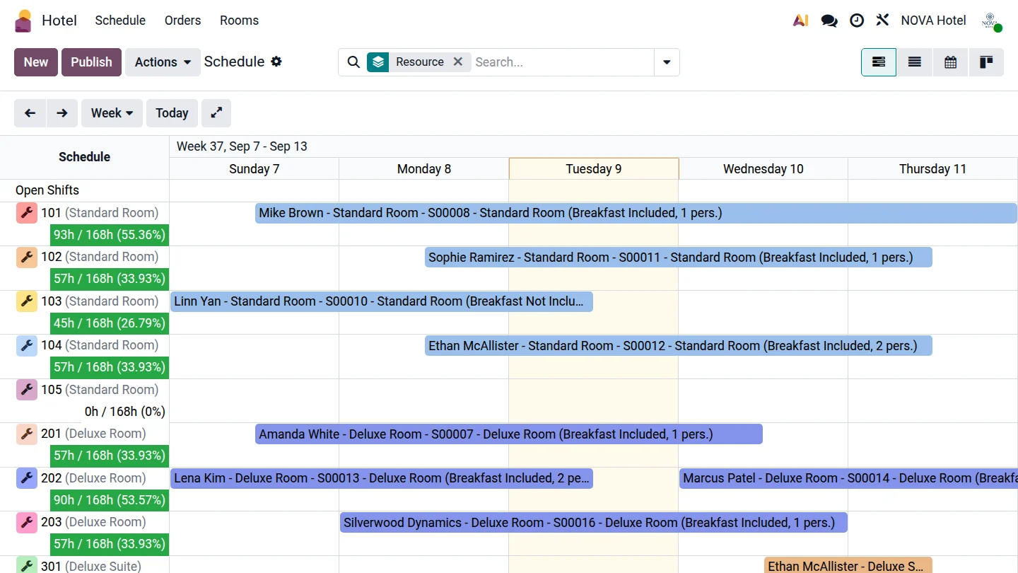Switch to the kanban view
Image resolution: width=1018 pixels, height=573 pixels.
coord(986,62)
